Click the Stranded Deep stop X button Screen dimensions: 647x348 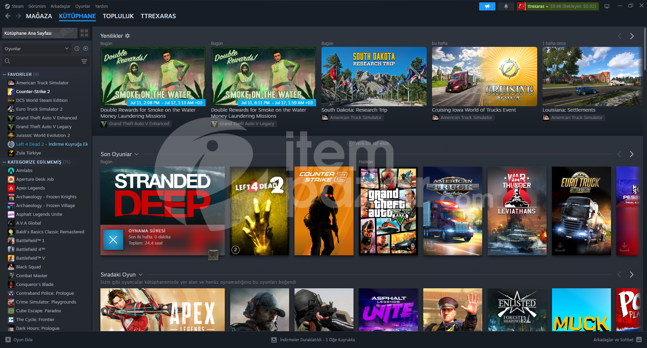pyautogui.click(x=113, y=240)
